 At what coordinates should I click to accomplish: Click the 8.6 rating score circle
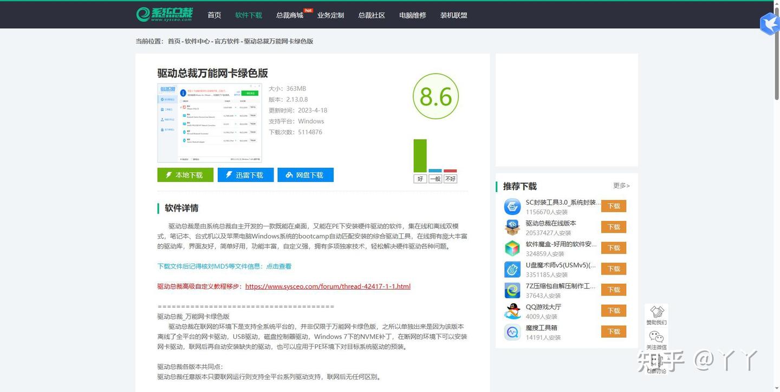pos(435,96)
